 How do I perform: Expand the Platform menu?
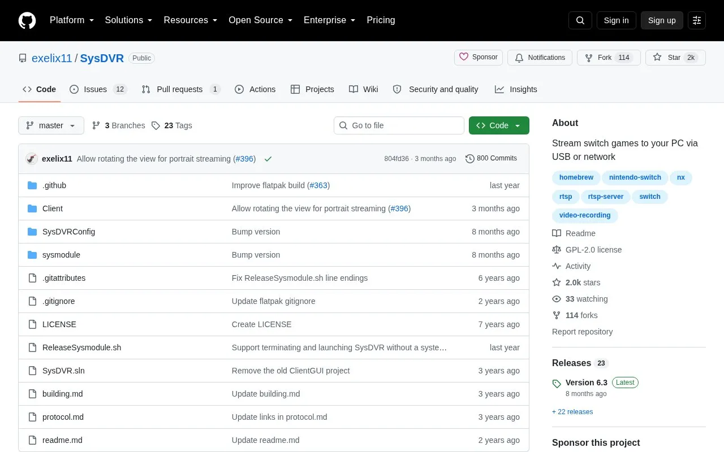72,20
